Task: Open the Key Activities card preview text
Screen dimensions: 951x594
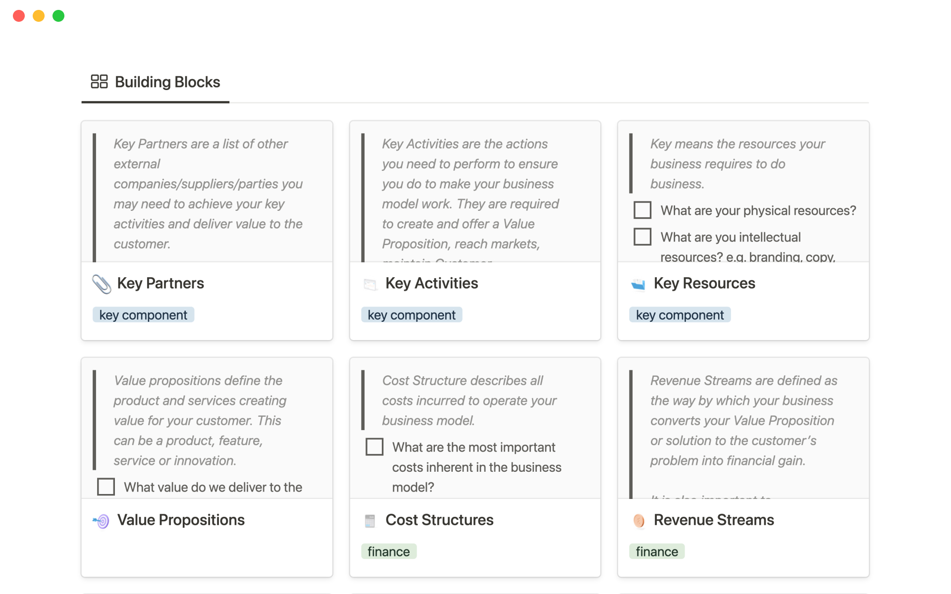Action: pyautogui.click(x=470, y=193)
